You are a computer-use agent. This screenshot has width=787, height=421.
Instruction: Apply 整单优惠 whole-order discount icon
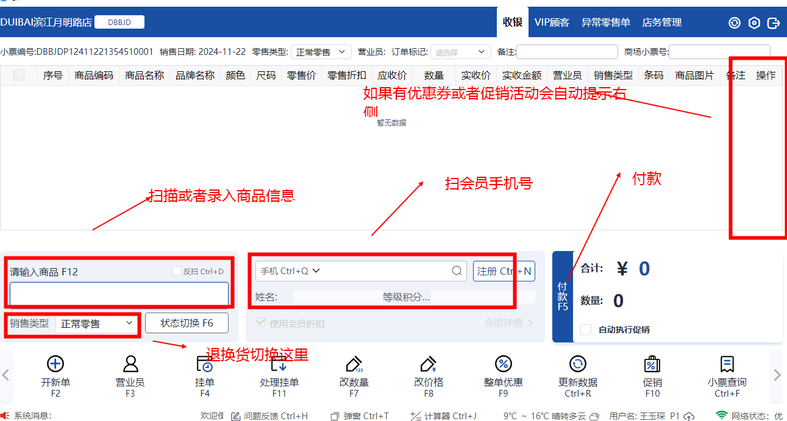pyautogui.click(x=503, y=364)
